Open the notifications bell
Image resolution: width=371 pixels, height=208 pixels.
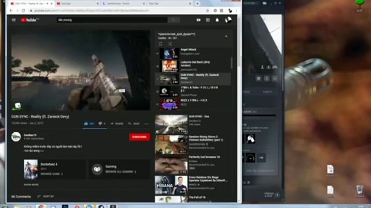tap(217, 20)
